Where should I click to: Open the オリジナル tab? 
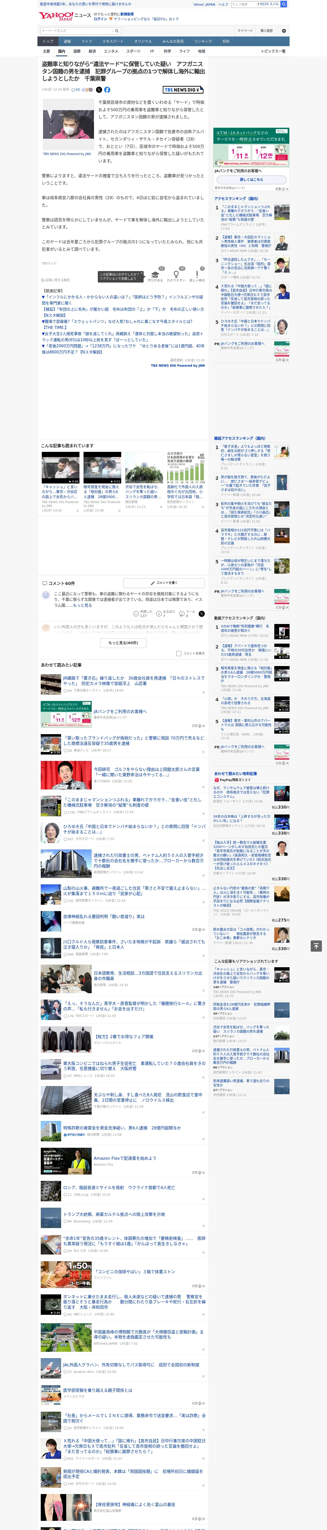[x=143, y=41]
